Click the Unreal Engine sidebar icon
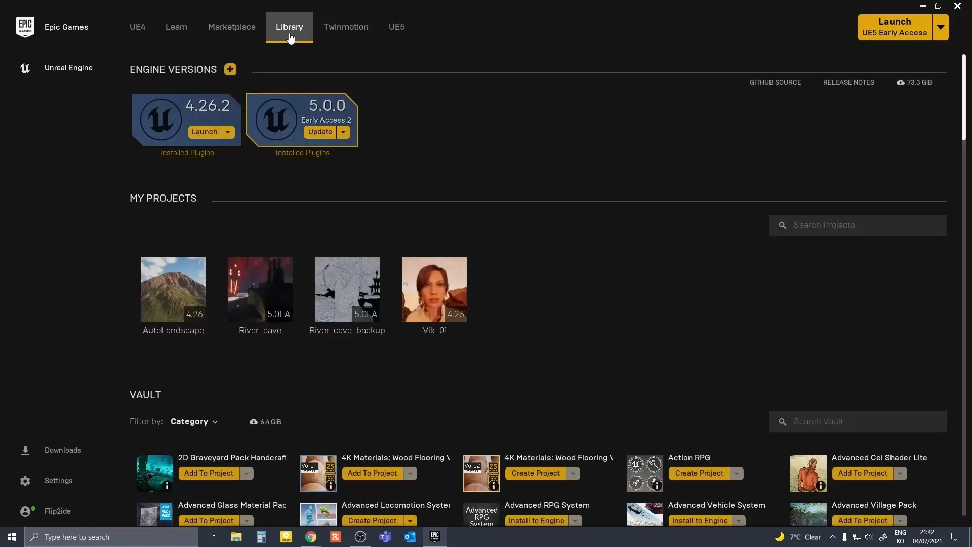The width and height of the screenshot is (972, 547). point(25,68)
